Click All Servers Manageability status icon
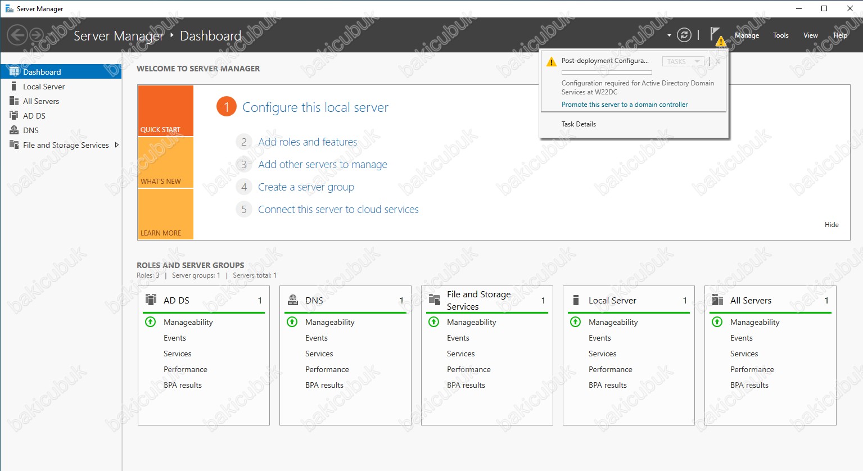Viewport: 863px width, 471px height. pos(717,322)
